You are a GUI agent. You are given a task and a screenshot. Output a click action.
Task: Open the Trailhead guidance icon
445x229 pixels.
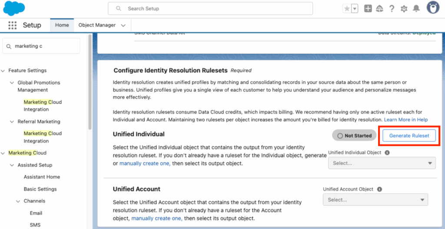coord(379,9)
